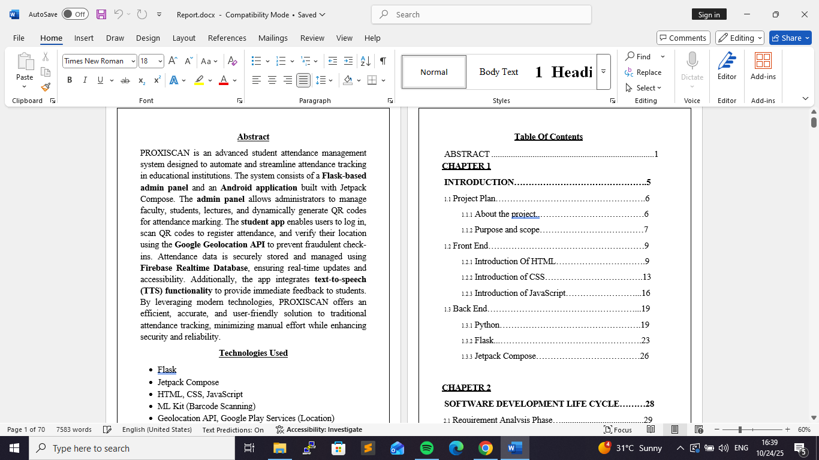Image resolution: width=819 pixels, height=460 pixels.
Task: Expand the Styles gallery
Action: click(603, 72)
